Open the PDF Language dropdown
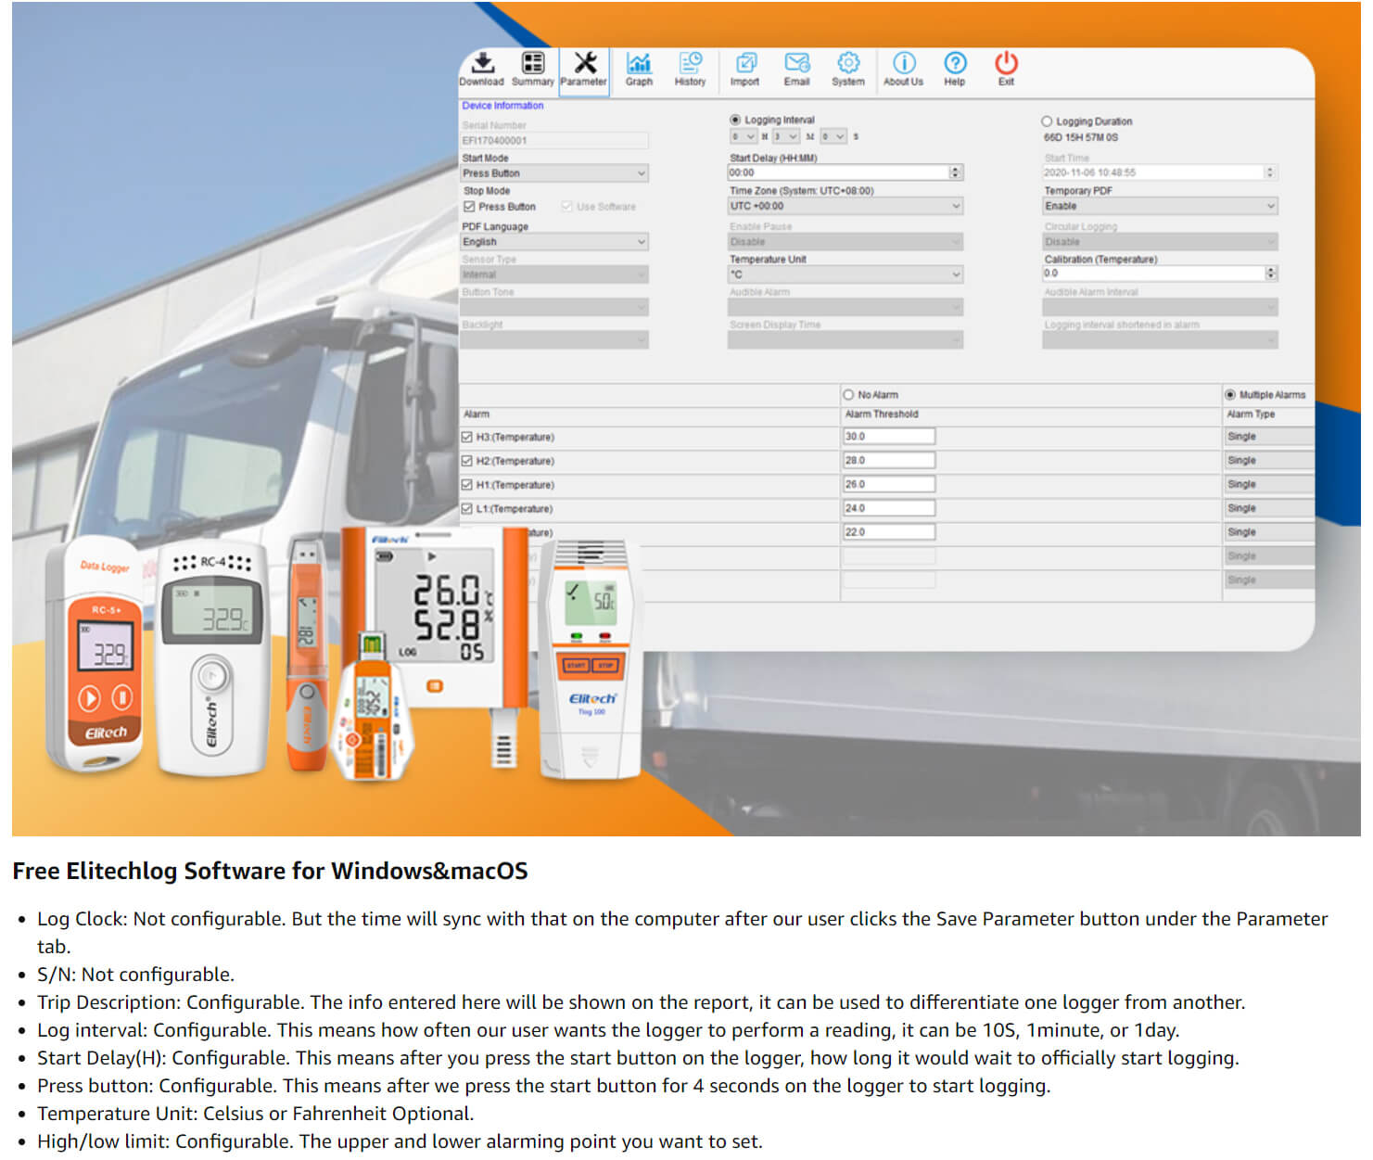1373x1160 pixels. pos(554,242)
